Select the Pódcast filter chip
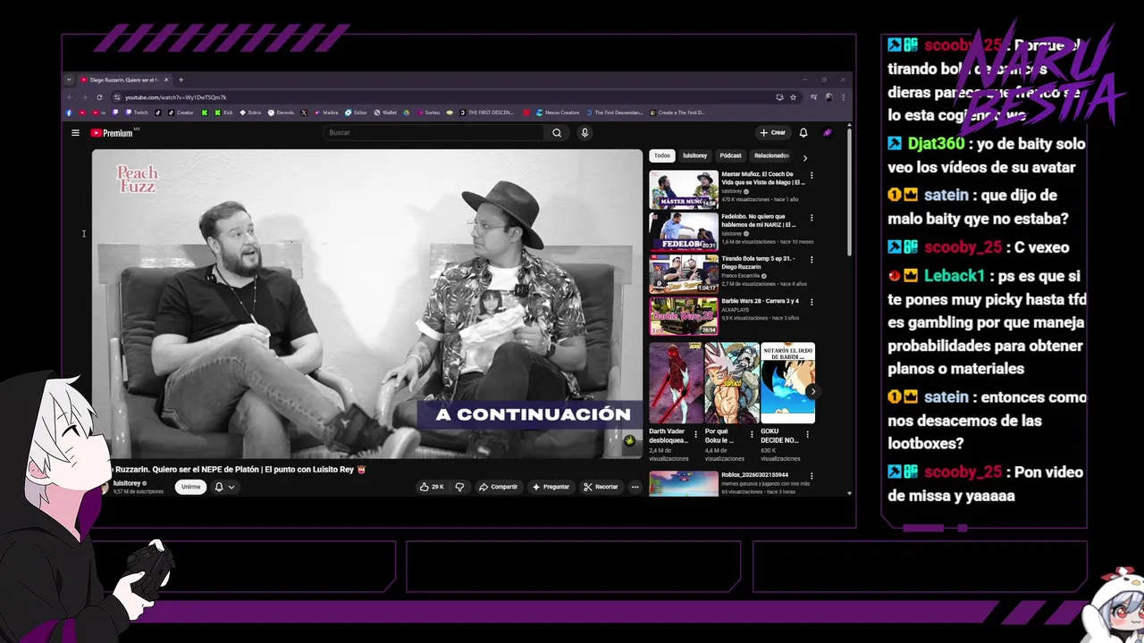The height and width of the screenshot is (643, 1144). [x=730, y=155]
